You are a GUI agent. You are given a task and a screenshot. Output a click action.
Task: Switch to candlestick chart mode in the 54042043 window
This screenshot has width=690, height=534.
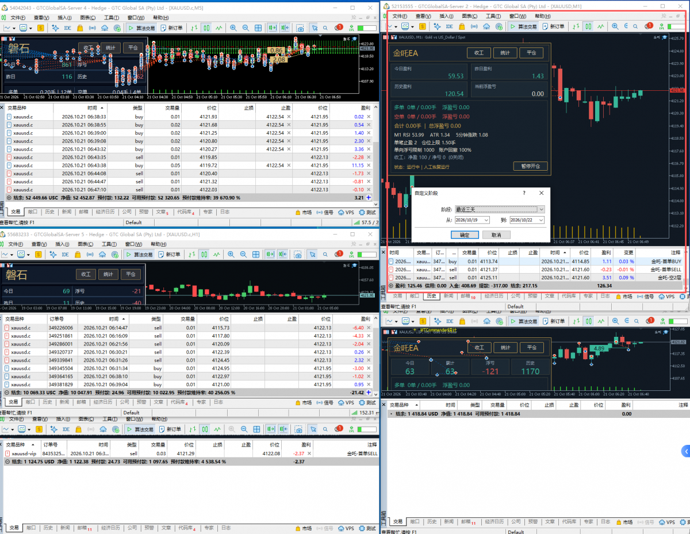(205, 28)
